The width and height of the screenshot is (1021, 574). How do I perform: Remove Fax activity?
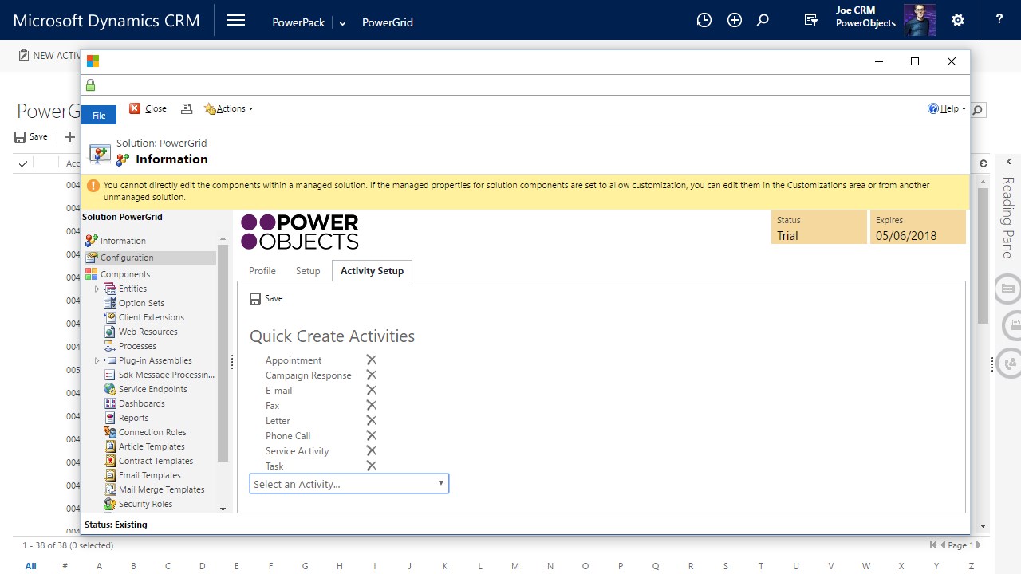pos(371,406)
